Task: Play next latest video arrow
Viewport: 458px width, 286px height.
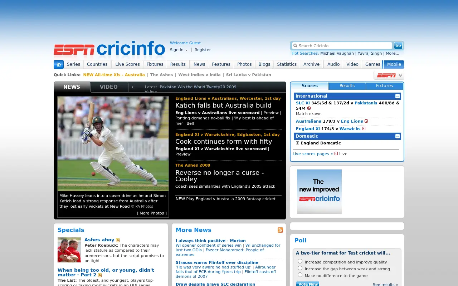Action: click(x=132, y=87)
